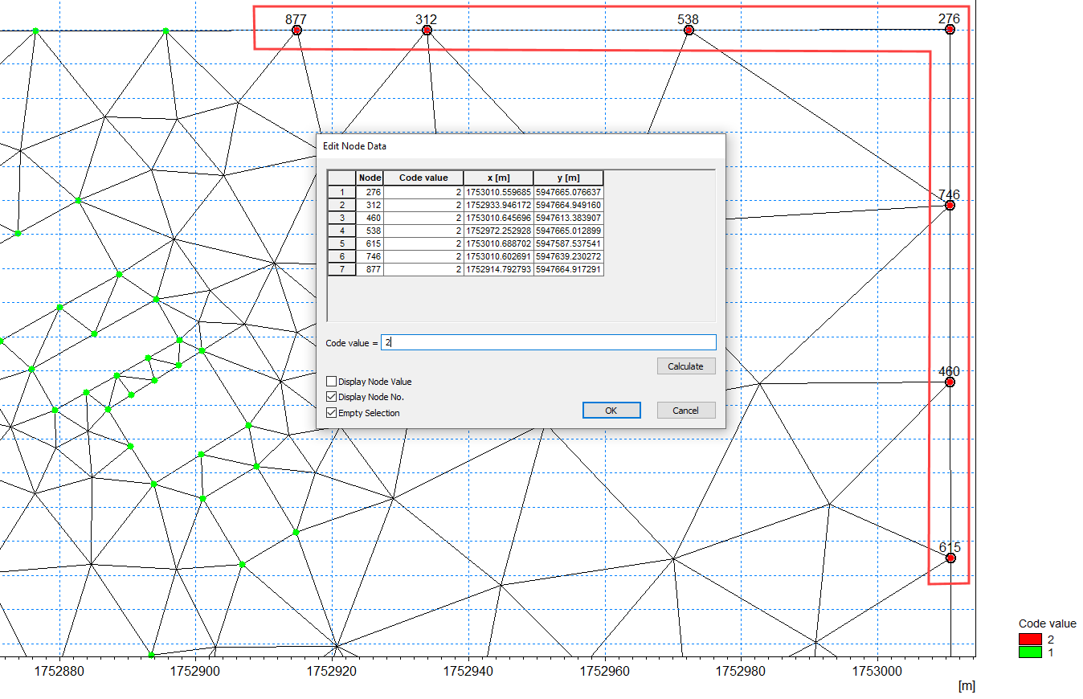Image resolution: width=1083 pixels, height=699 pixels.
Task: Click red mesh node 312
Action: coord(427,30)
